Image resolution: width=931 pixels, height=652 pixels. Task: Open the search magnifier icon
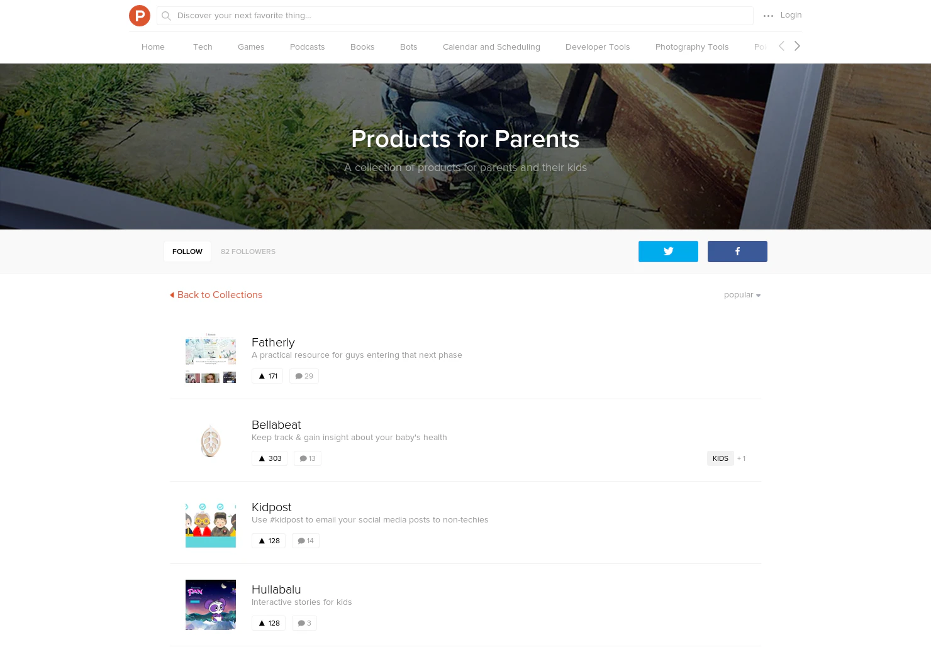tap(166, 16)
